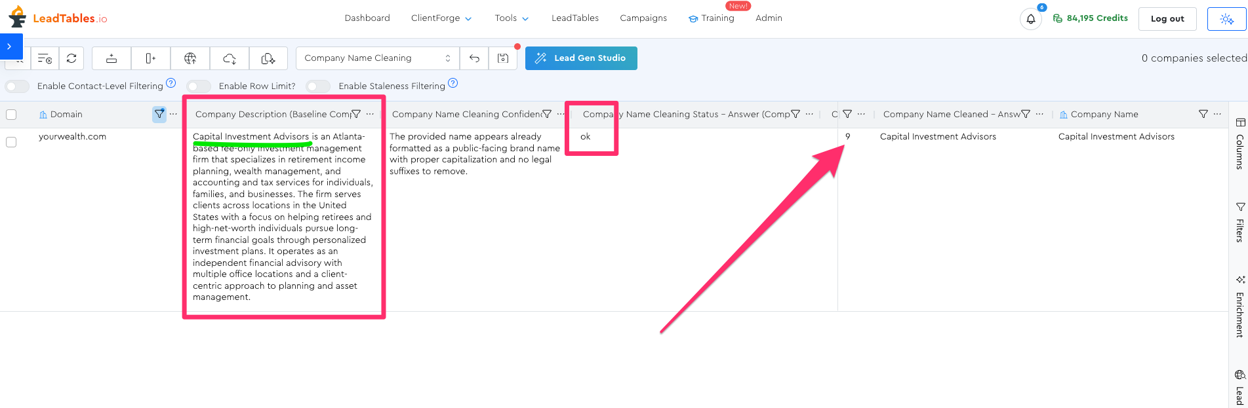The height and width of the screenshot is (408, 1248).
Task: Click the clear filters icon in the toolbar
Action: click(45, 58)
